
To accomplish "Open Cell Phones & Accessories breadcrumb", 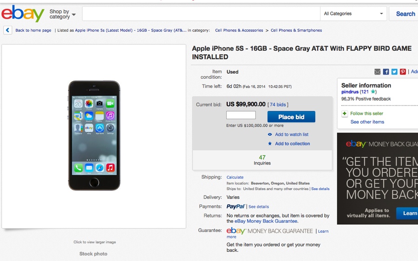I will click(x=239, y=31).
